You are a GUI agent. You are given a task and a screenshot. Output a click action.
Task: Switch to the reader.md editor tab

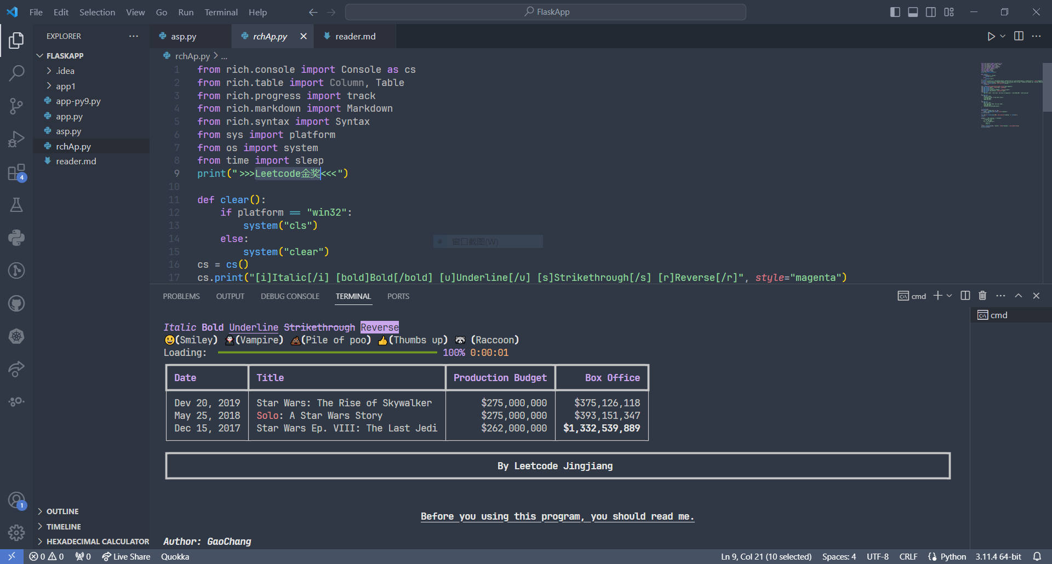[x=355, y=36]
